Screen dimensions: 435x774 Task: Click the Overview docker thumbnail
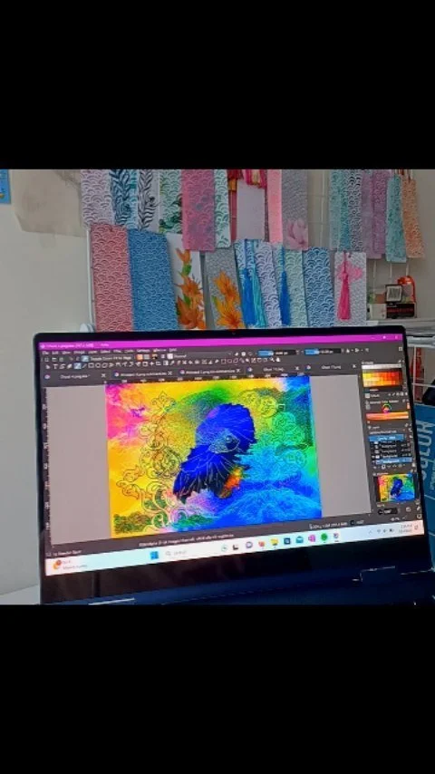[396, 488]
